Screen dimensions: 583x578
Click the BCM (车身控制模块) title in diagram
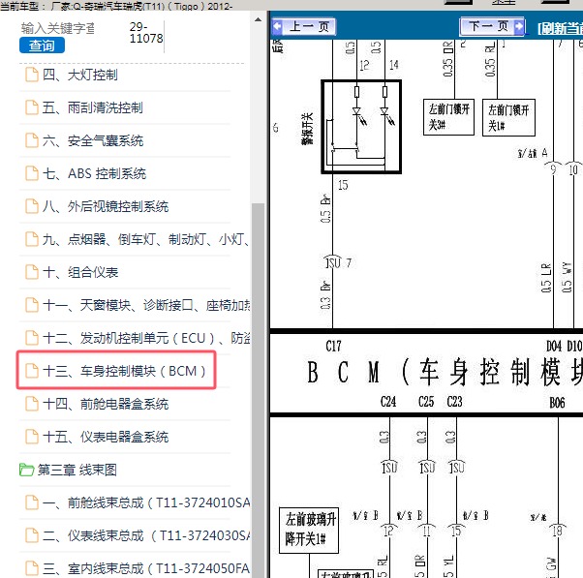click(445, 372)
